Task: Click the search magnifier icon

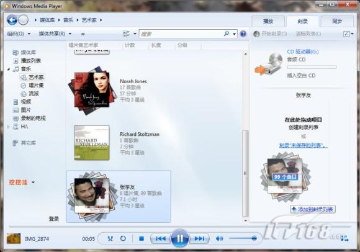Action: (227, 34)
